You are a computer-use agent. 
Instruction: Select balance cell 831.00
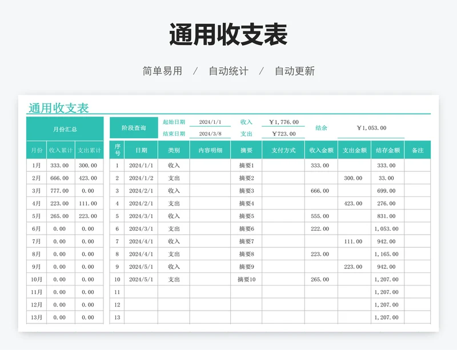(387, 216)
